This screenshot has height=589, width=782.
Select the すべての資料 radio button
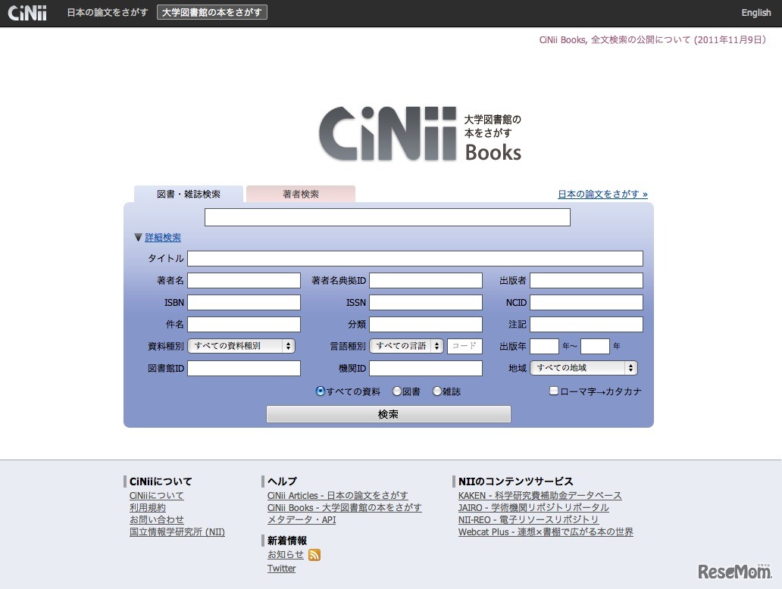tap(321, 391)
